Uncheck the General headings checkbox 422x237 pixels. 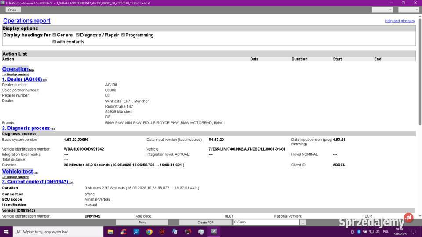tap(54, 35)
